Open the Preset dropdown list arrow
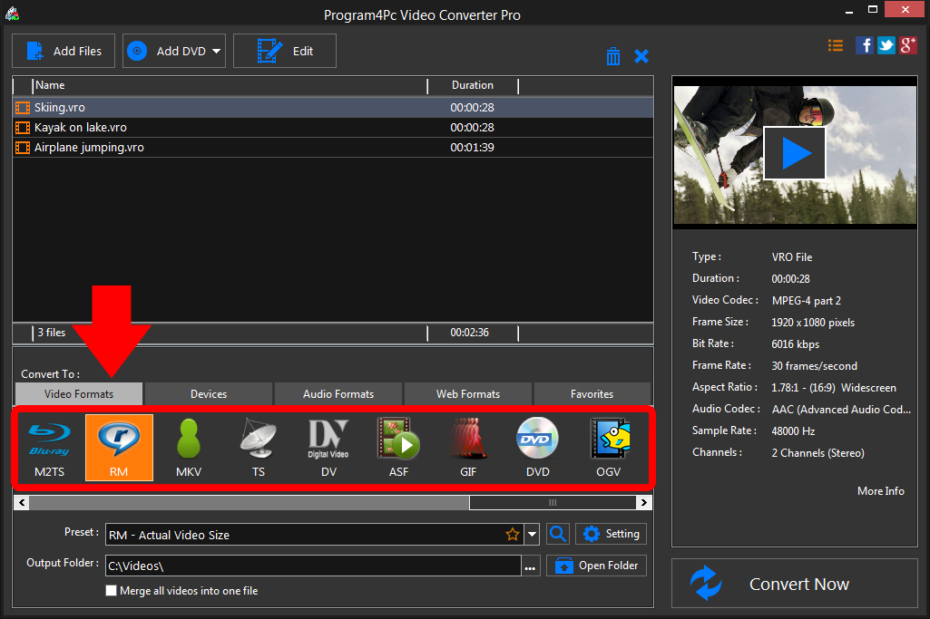Image resolution: width=930 pixels, height=619 pixels. pos(533,535)
